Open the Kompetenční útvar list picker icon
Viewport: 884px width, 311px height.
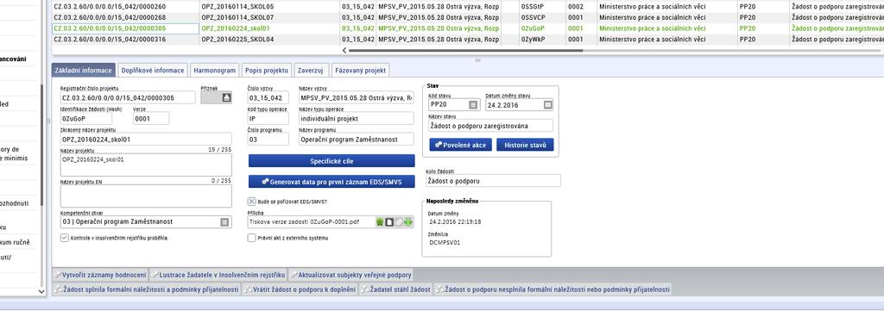pyautogui.click(x=224, y=222)
